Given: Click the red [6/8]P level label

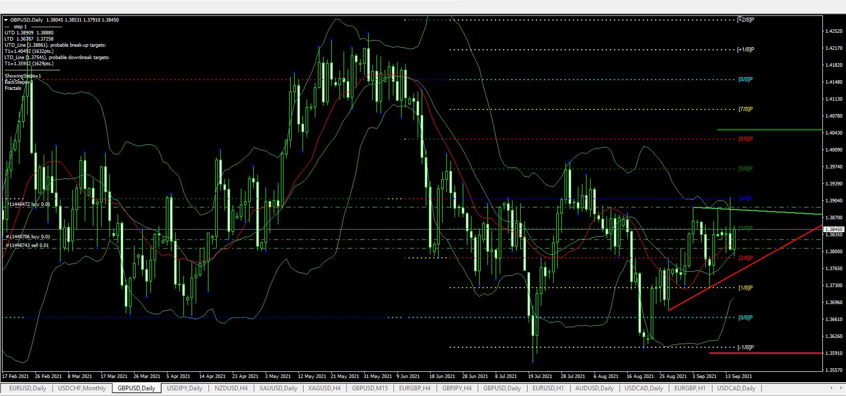Looking at the screenshot, I should [745, 139].
